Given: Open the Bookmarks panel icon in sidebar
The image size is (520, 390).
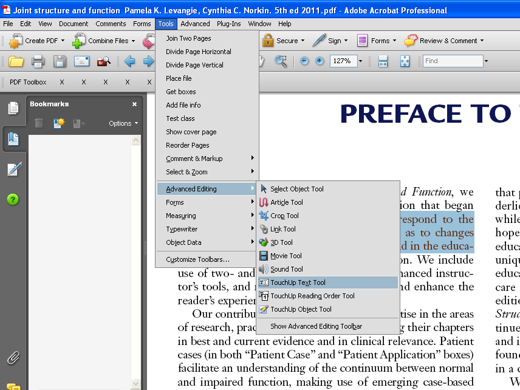Looking at the screenshot, I should click(x=13, y=139).
